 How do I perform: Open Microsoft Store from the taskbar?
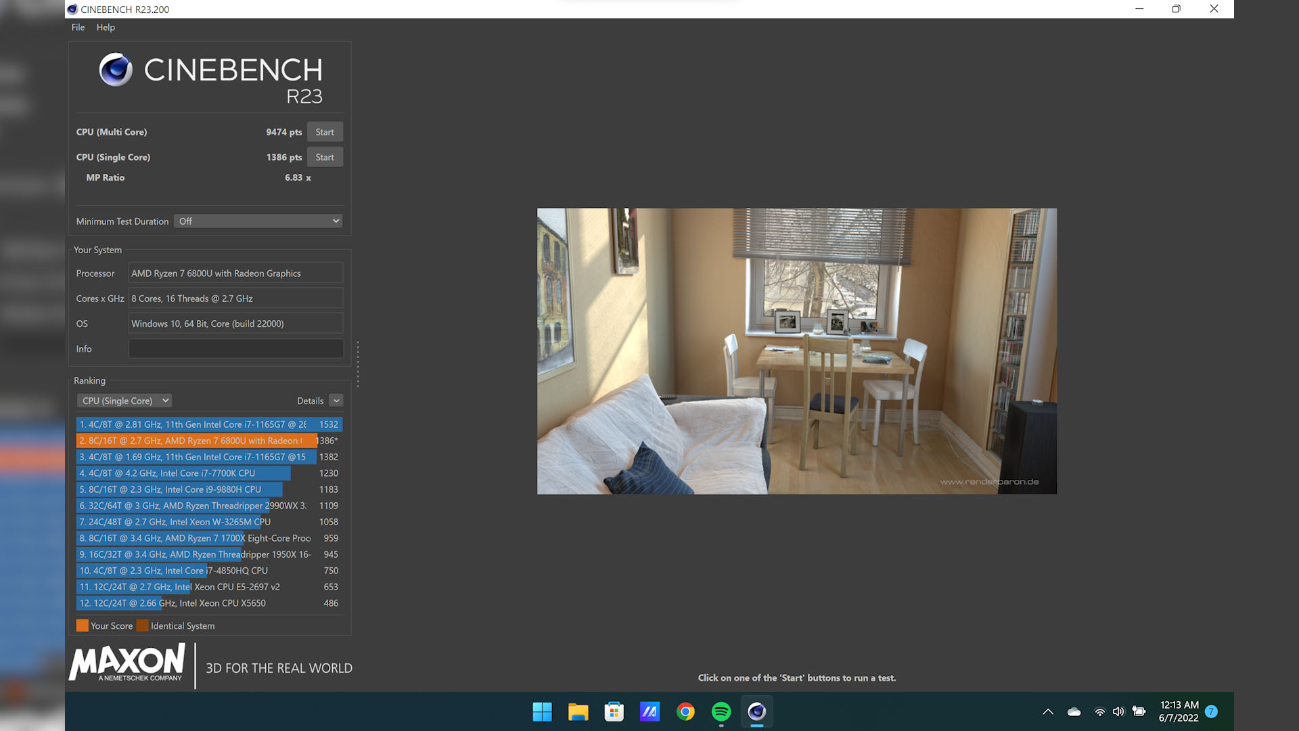point(614,711)
